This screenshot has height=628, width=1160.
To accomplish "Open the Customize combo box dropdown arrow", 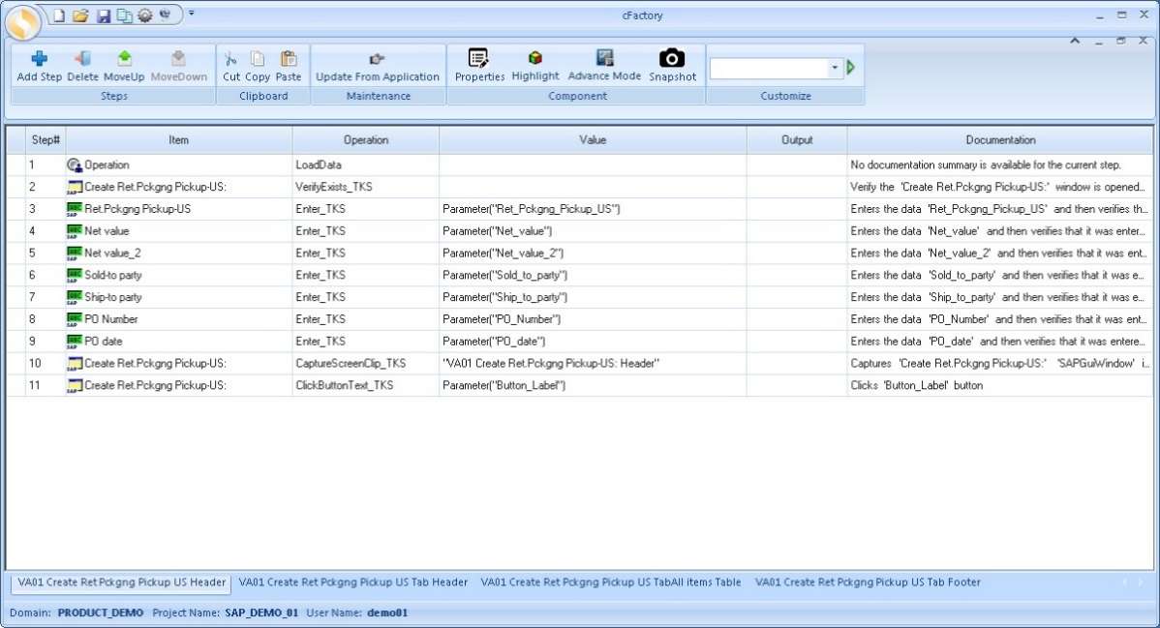I will pyautogui.click(x=835, y=68).
